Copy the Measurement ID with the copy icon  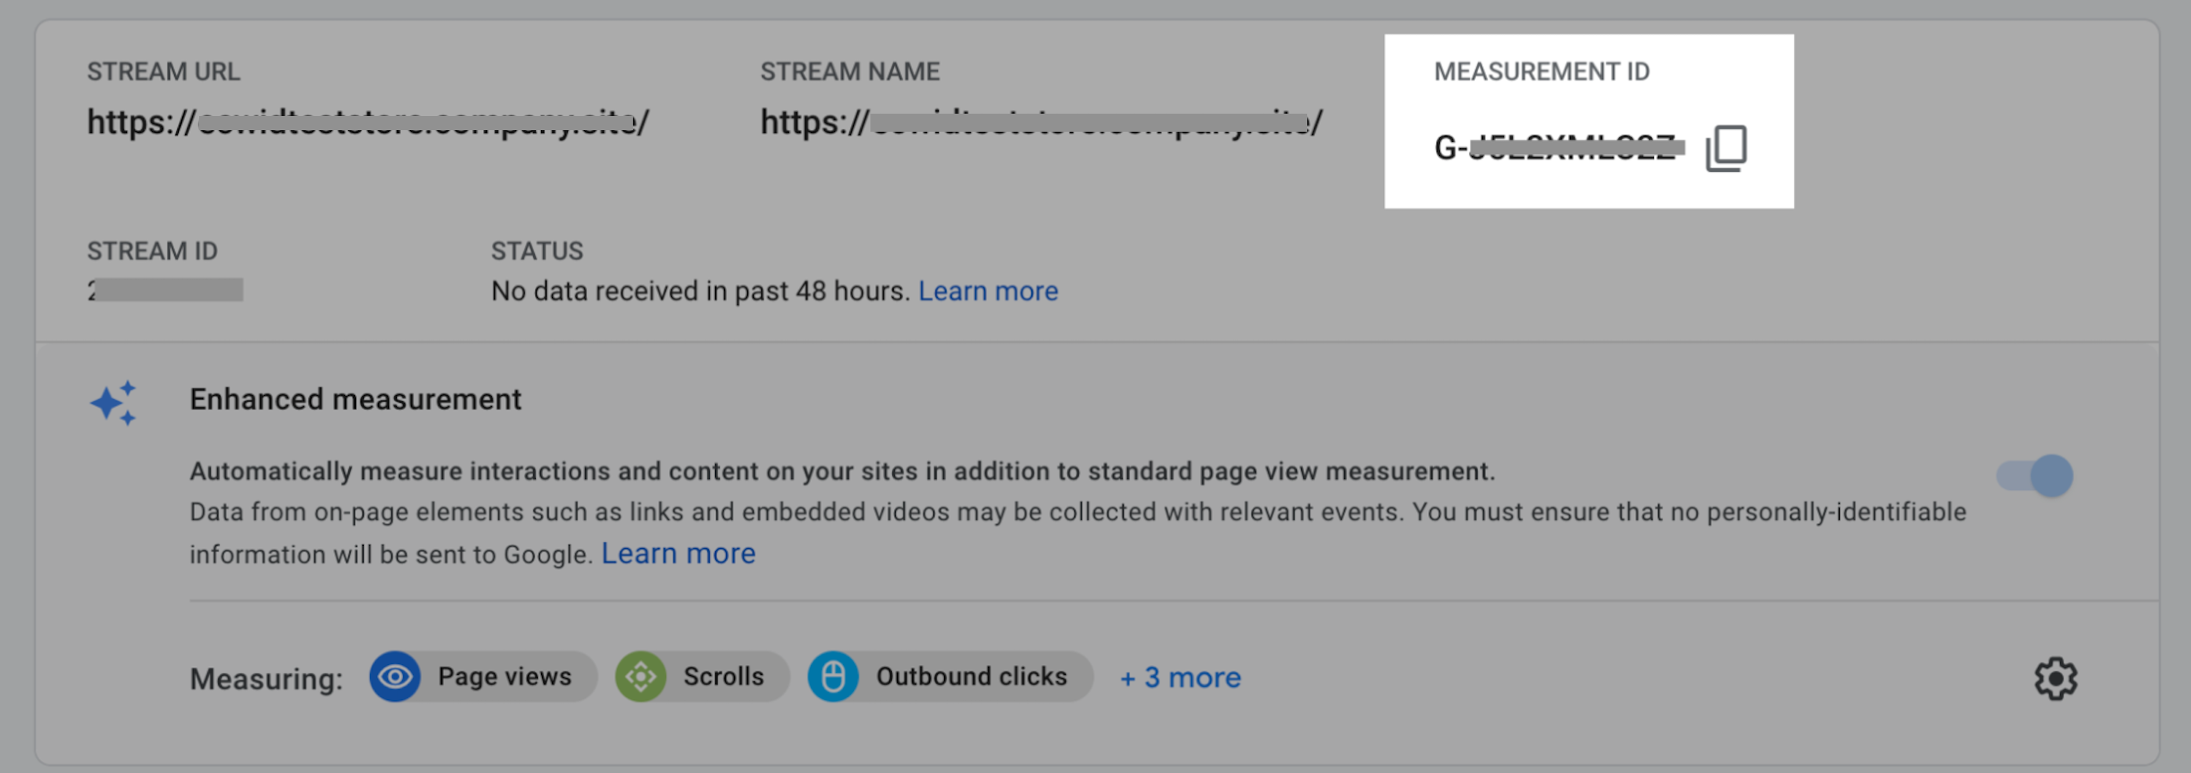tap(1726, 148)
